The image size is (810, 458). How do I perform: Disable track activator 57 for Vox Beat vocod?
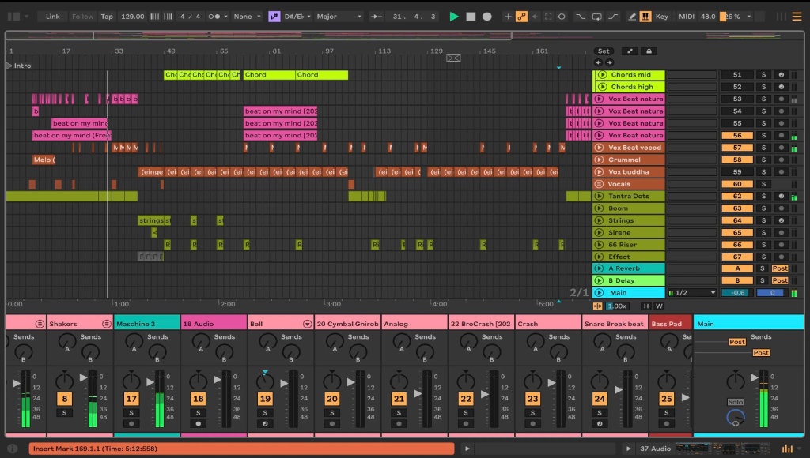pyautogui.click(x=737, y=148)
